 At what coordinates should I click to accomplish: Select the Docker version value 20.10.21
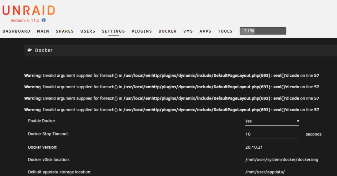pos(254,147)
